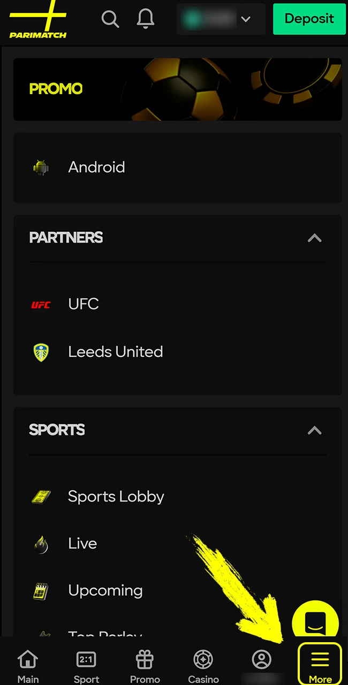
Task: Open the More menu
Action: pos(320,664)
